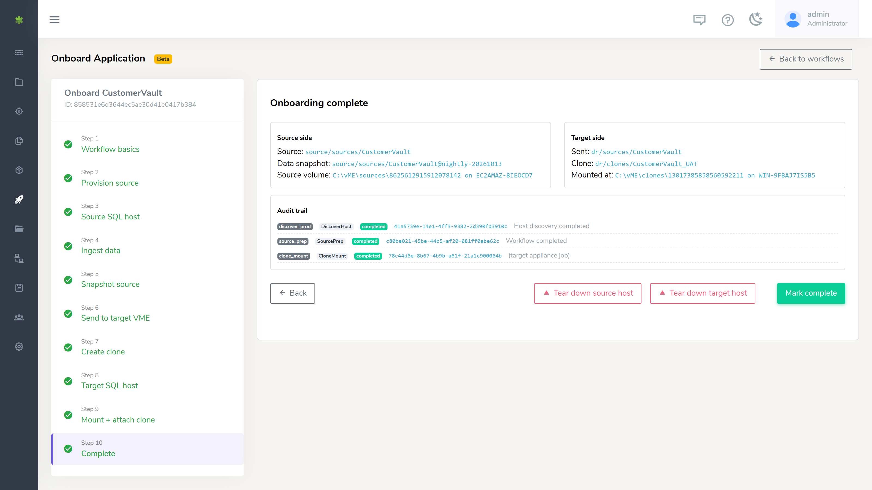Select the cube package sidebar icon

point(19,170)
